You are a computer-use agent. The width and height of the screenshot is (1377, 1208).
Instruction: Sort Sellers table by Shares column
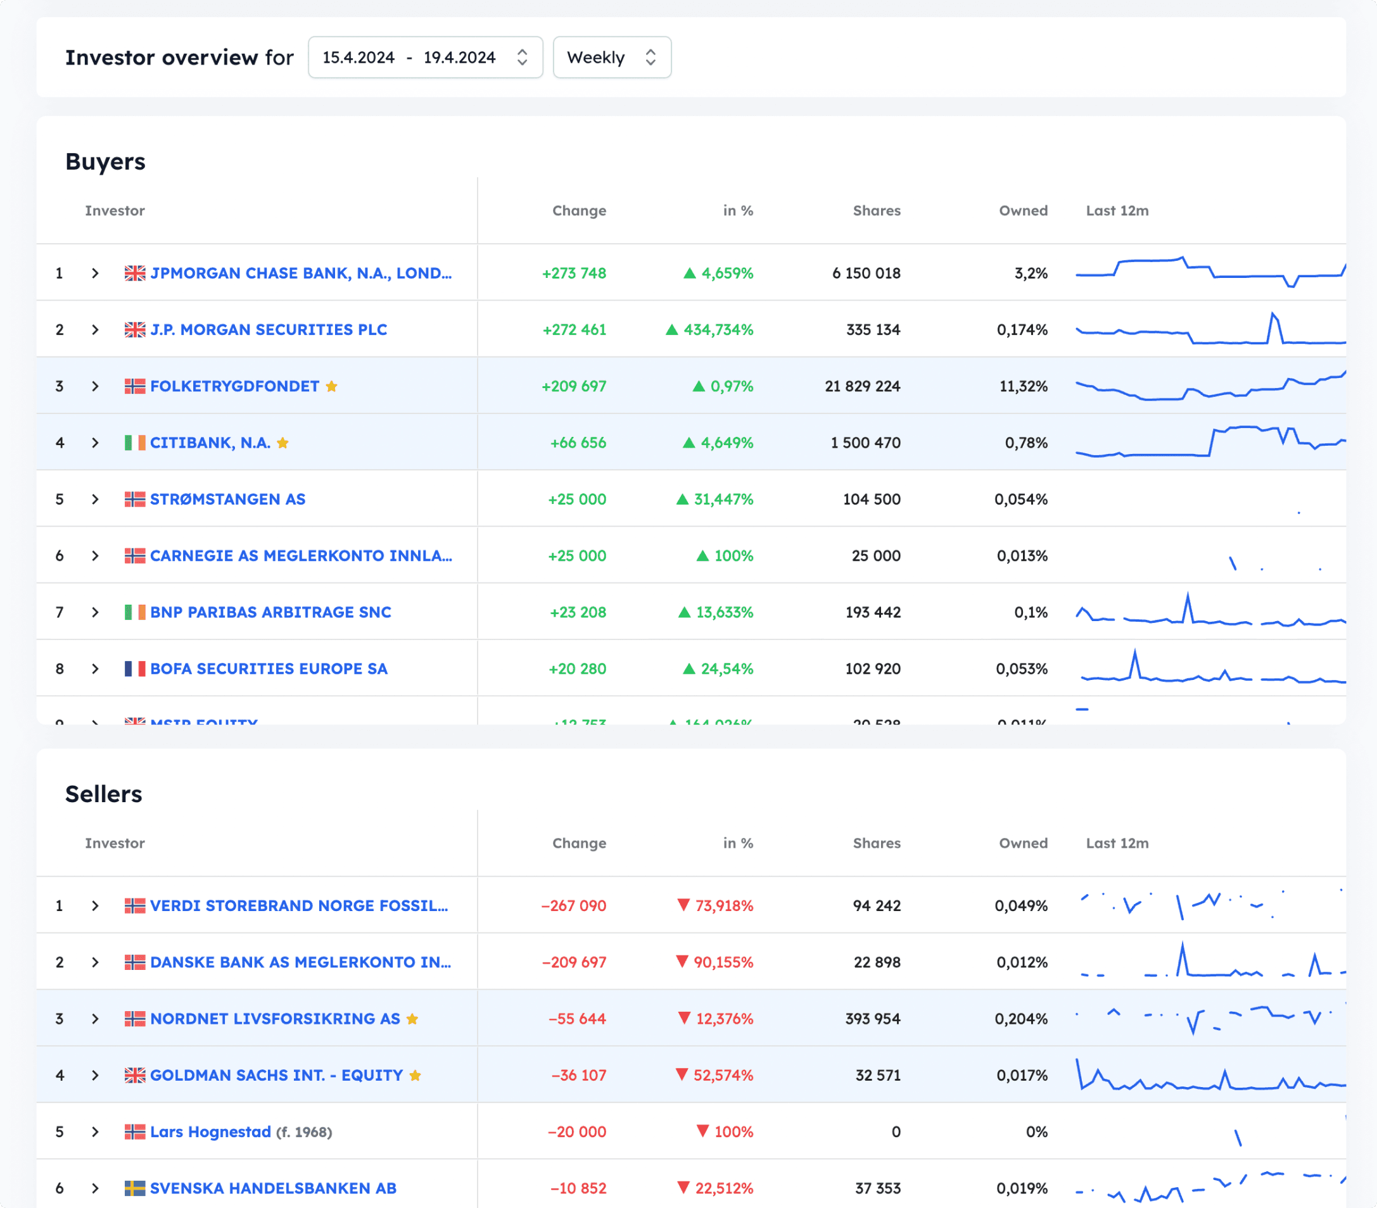[x=877, y=844]
